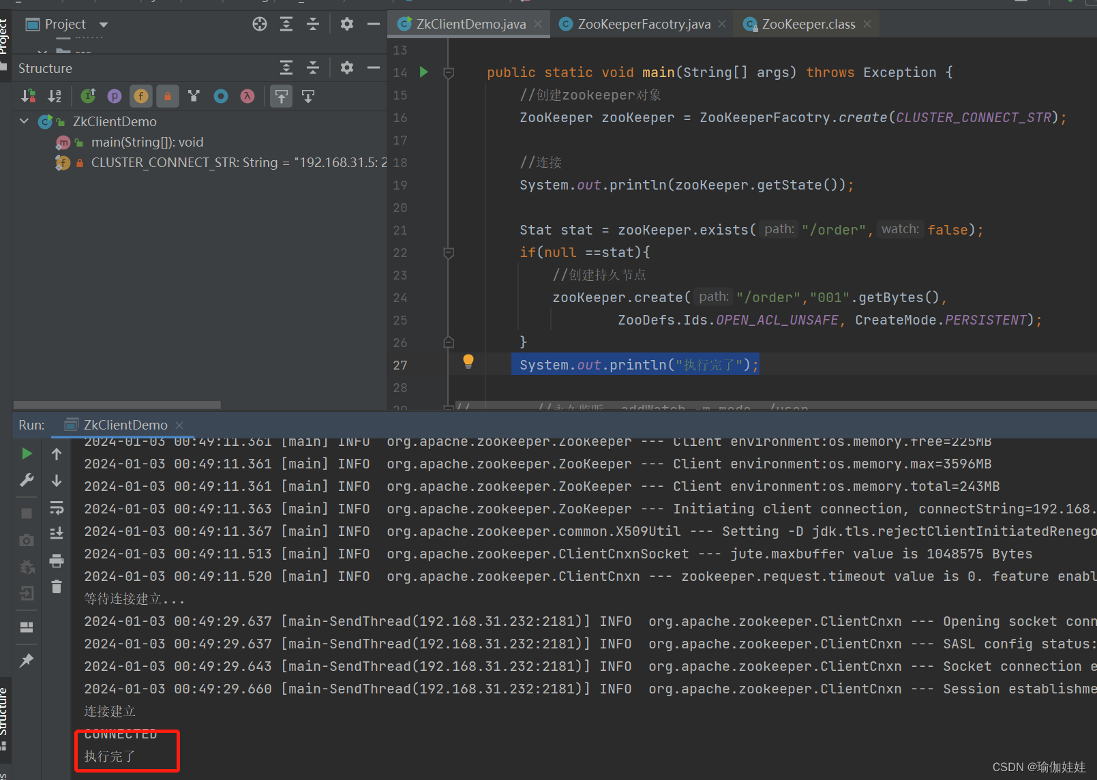
Task: Fold the if block at line 22
Action: pos(449,252)
